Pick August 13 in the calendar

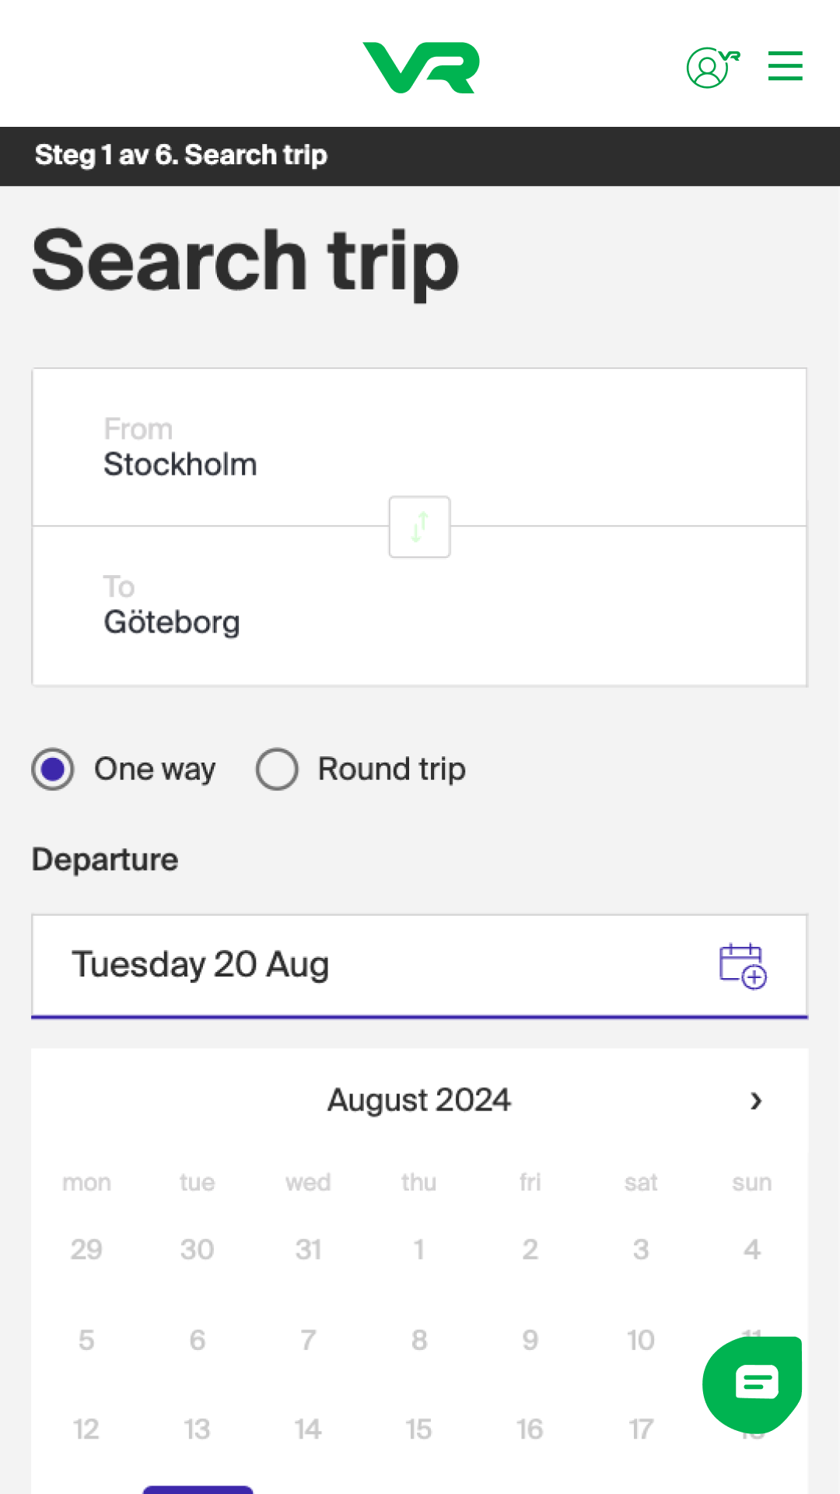197,1429
